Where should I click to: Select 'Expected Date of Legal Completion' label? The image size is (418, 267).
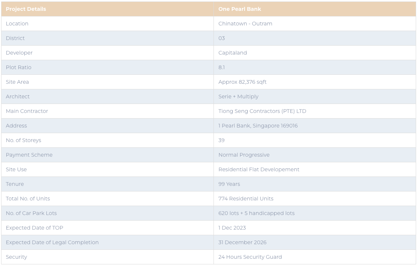(x=52, y=242)
